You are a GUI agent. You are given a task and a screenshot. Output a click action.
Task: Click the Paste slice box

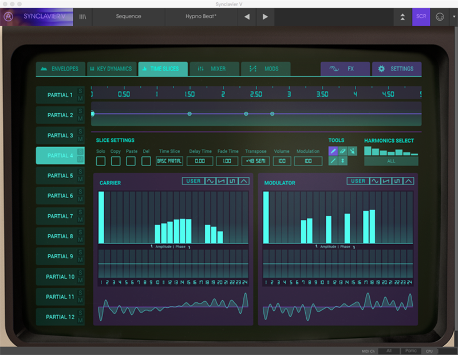[x=131, y=161]
